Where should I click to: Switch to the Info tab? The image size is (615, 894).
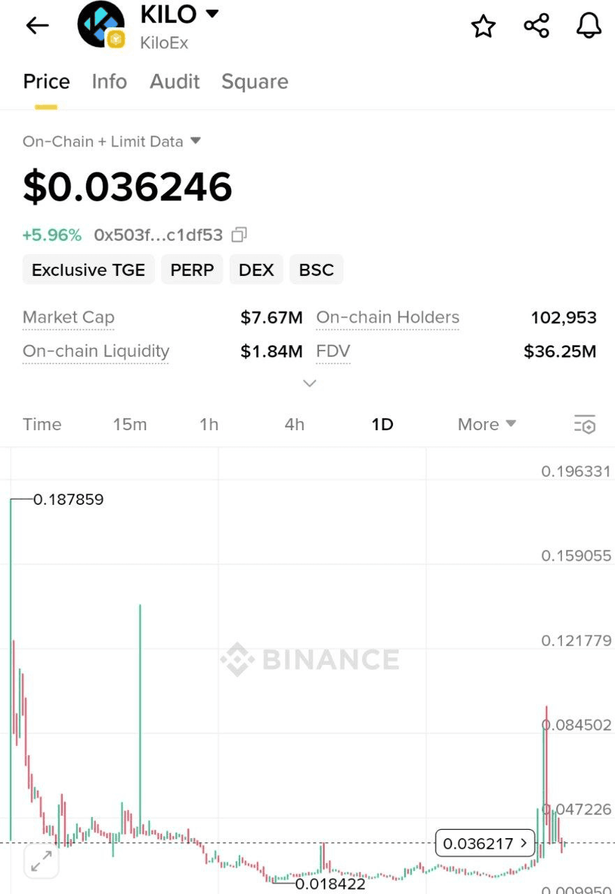click(x=110, y=82)
